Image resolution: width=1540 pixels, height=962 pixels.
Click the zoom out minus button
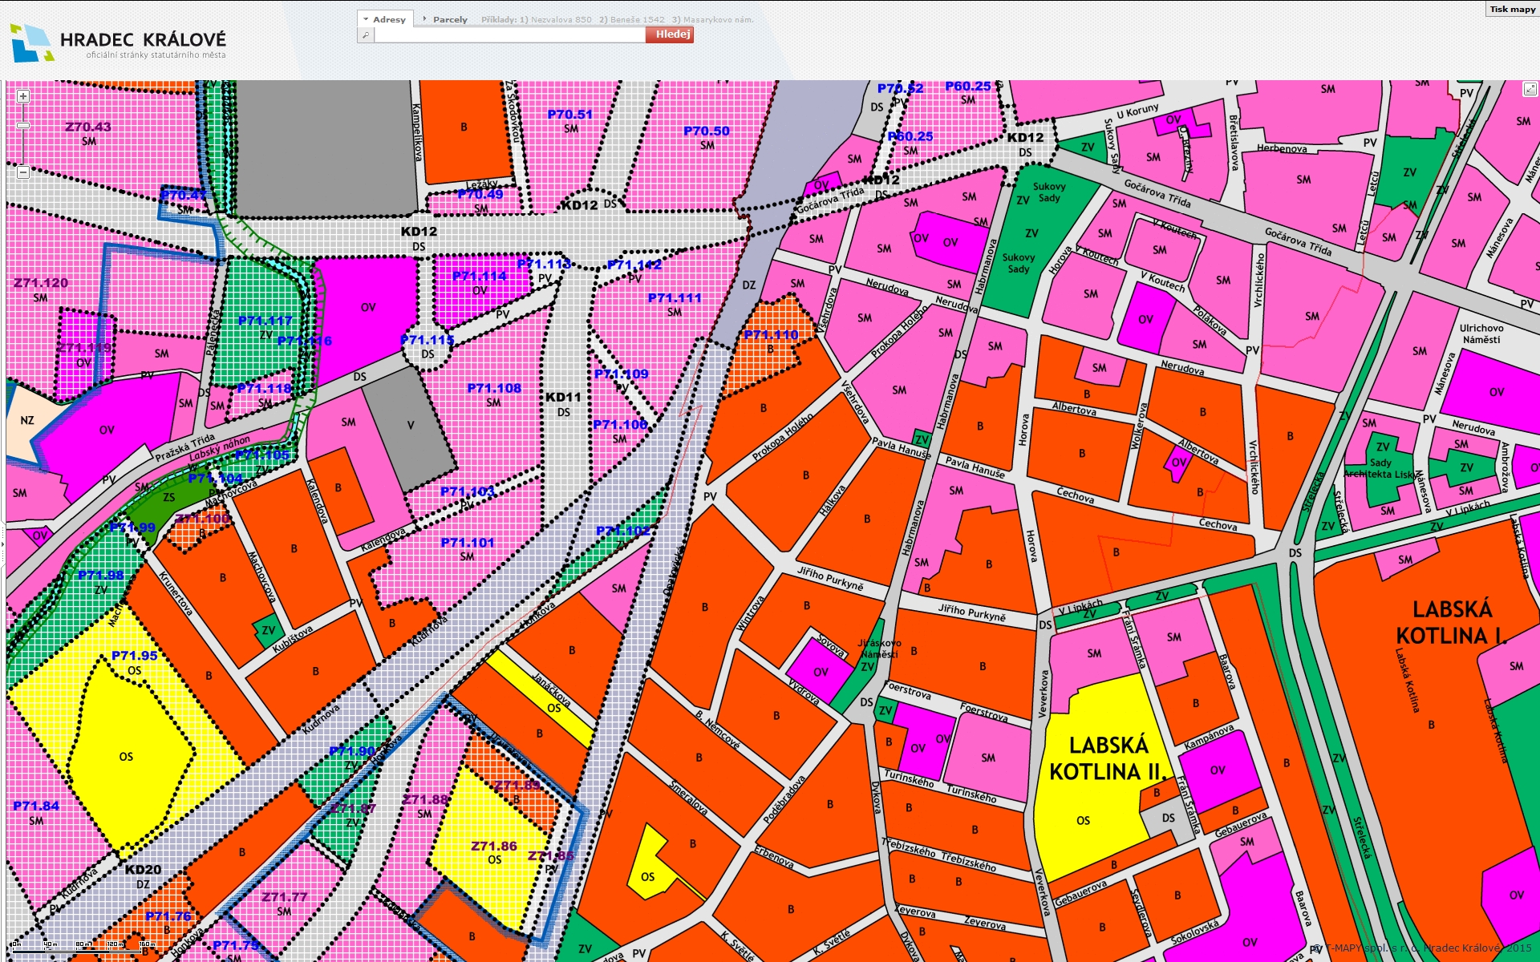click(23, 172)
